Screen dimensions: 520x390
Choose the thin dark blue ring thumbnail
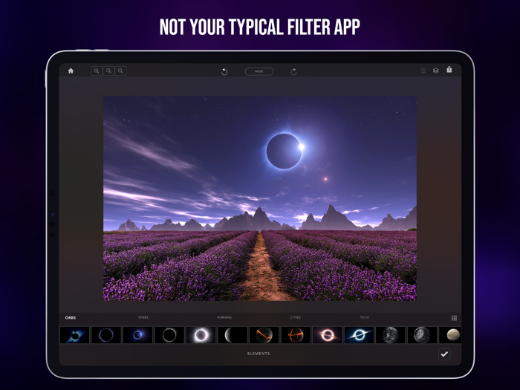click(106, 335)
